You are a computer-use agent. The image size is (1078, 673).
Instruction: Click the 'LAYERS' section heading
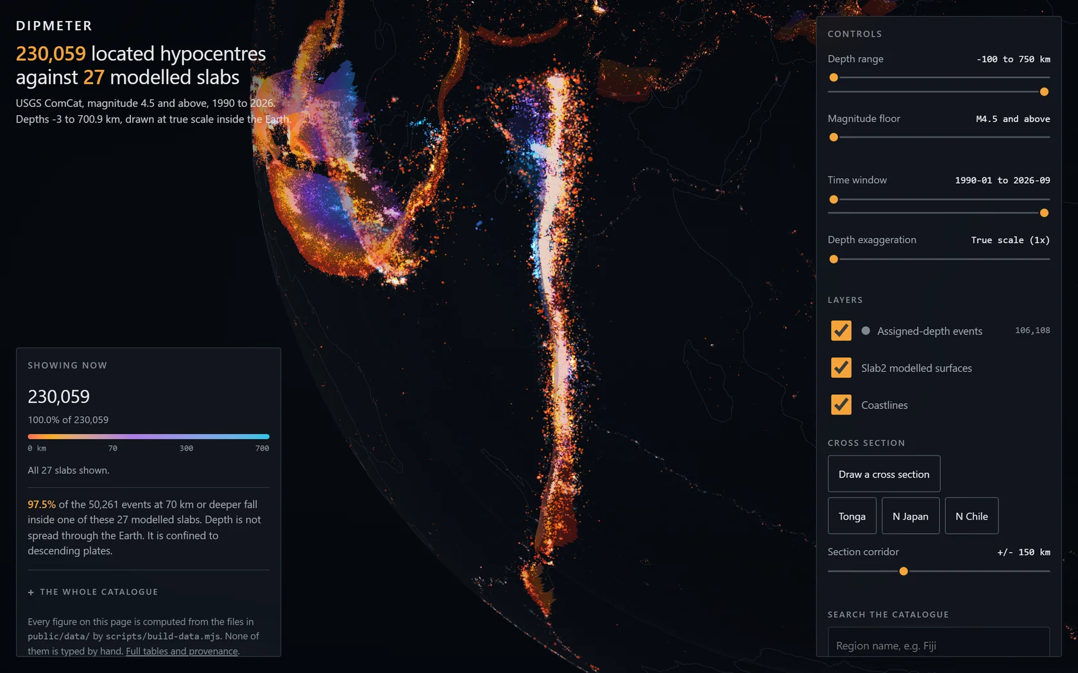(x=845, y=300)
